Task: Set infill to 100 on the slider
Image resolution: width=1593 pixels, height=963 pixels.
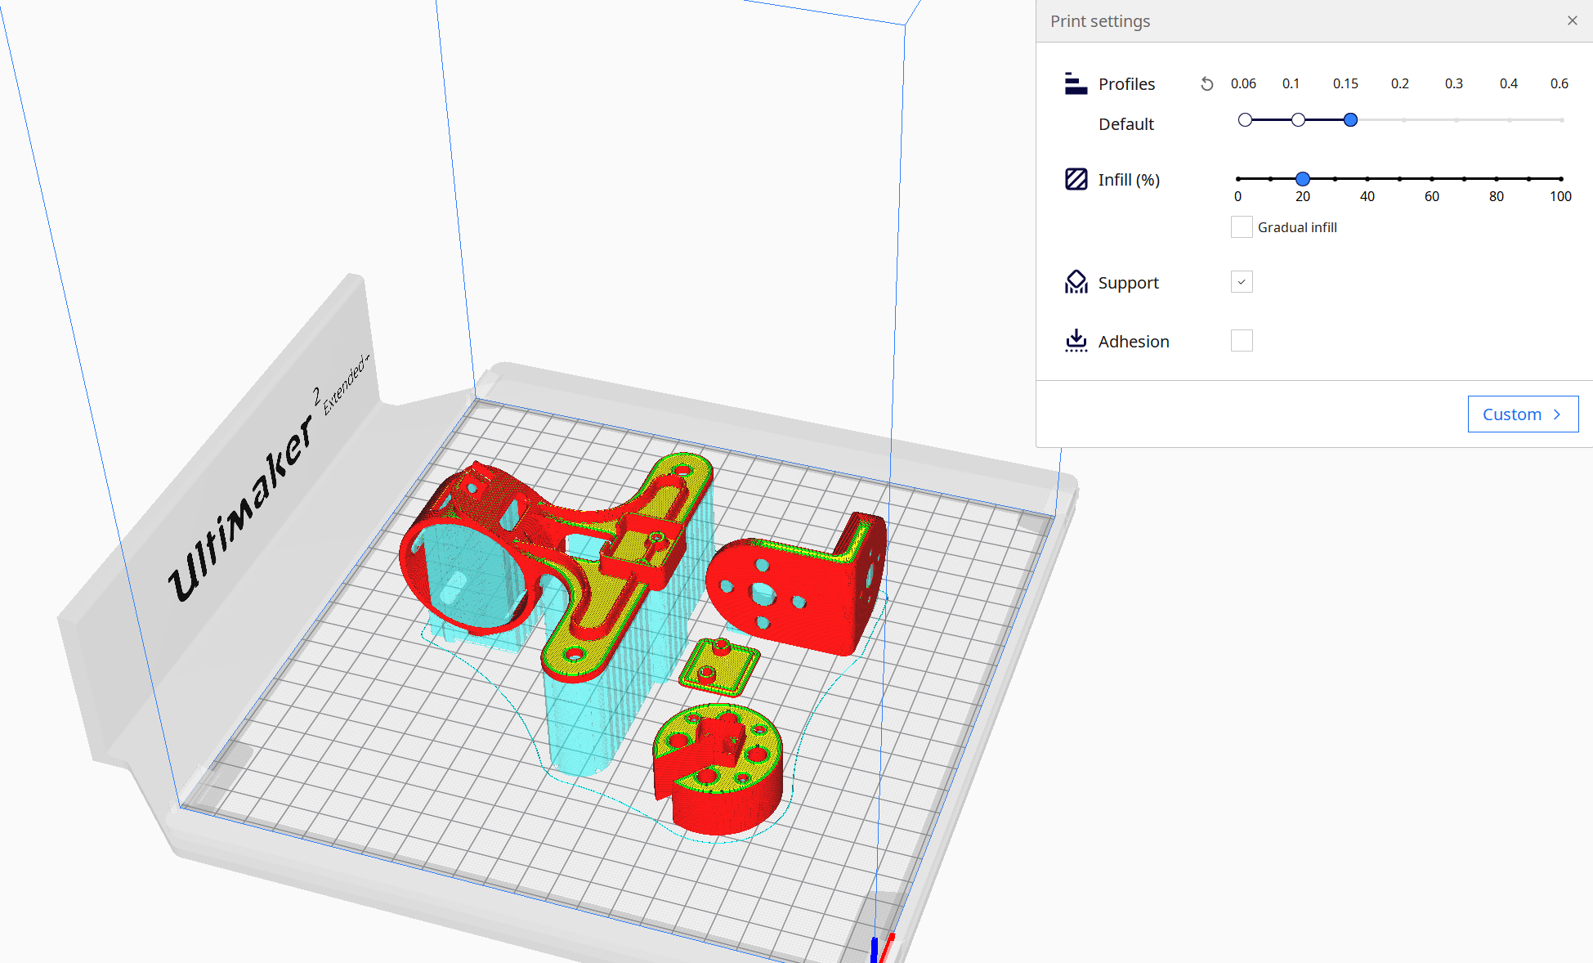Action: (1560, 178)
